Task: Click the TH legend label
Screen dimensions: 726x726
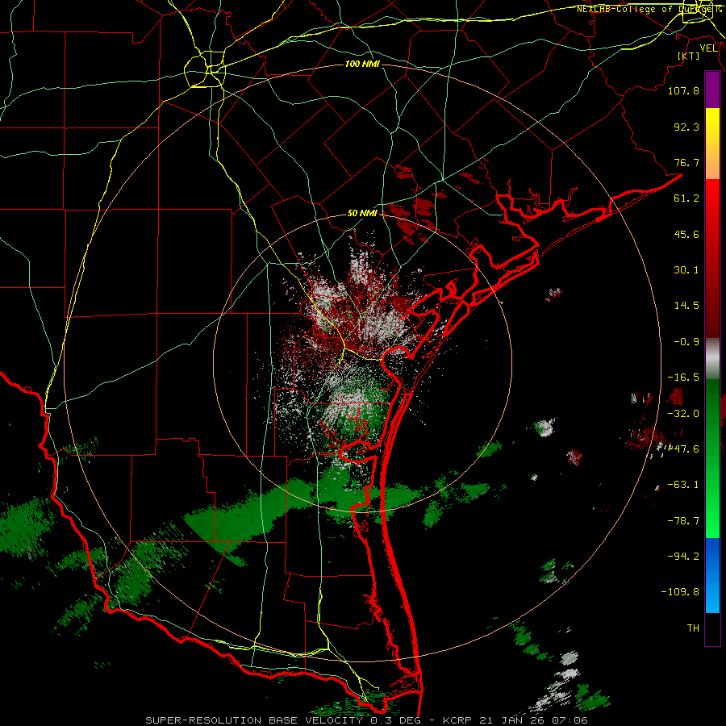Action: coord(693,628)
